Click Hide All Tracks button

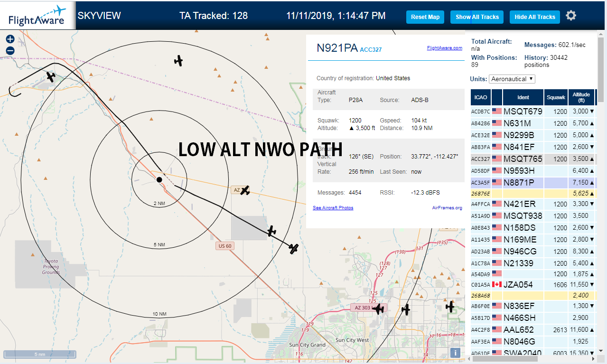tap(535, 17)
